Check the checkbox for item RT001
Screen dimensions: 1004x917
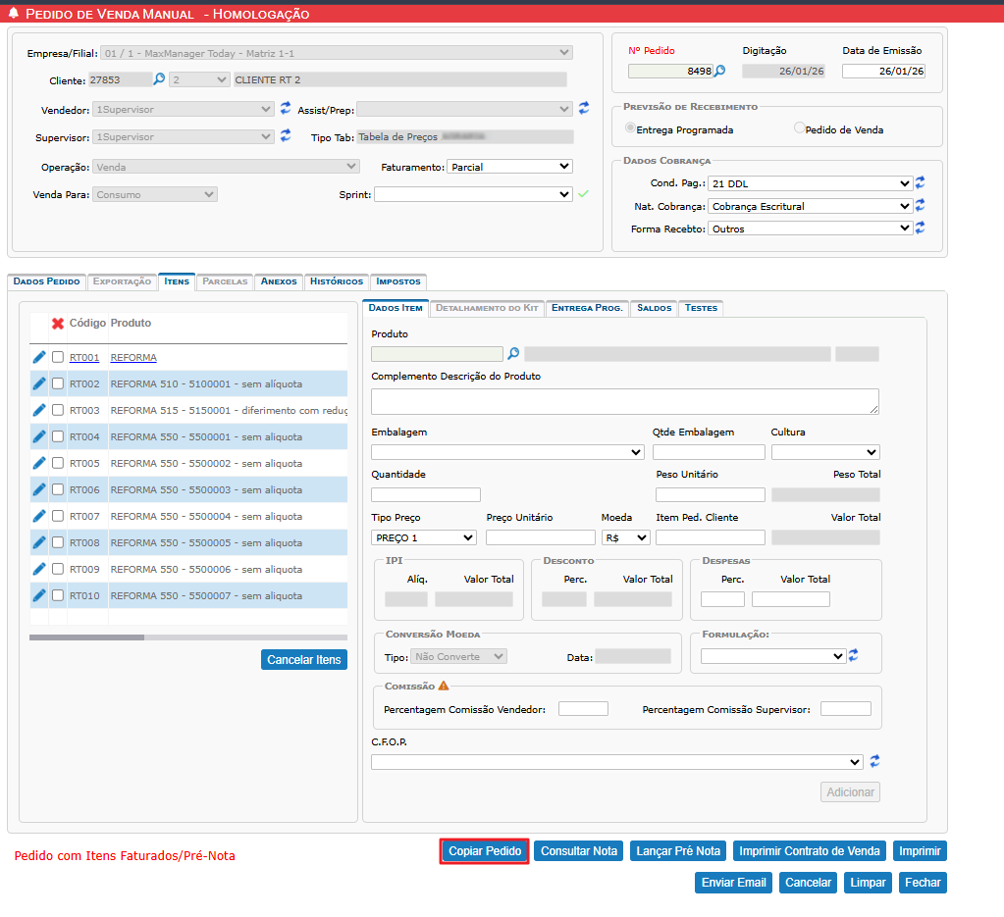pyautogui.click(x=58, y=357)
